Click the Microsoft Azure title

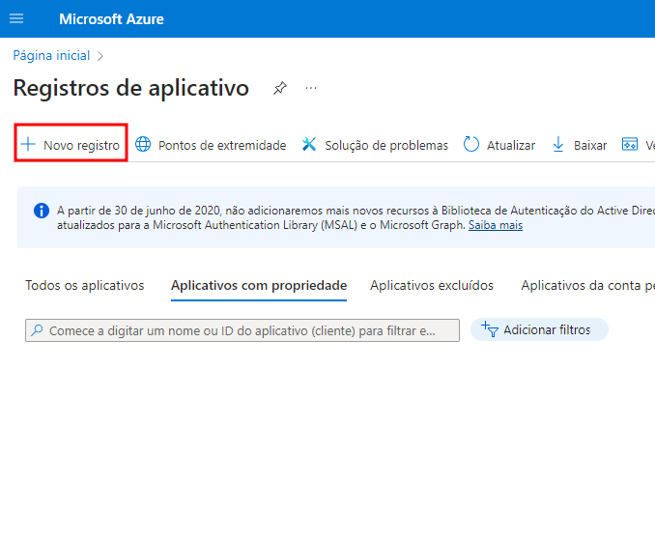tap(111, 19)
